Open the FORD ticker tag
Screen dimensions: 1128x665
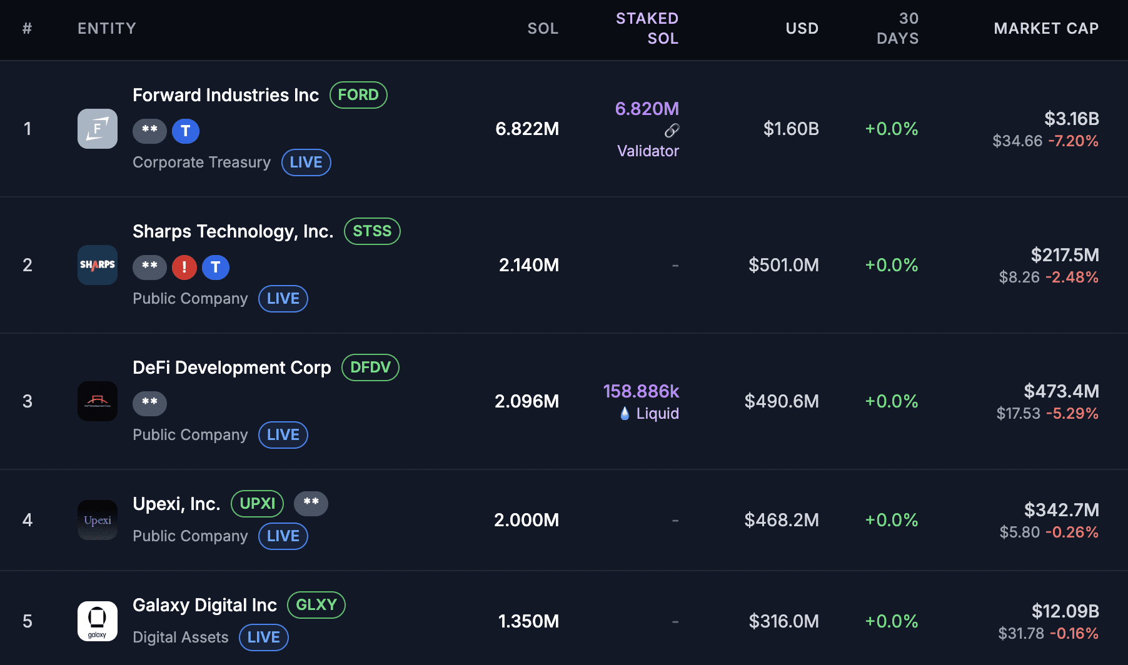[358, 95]
